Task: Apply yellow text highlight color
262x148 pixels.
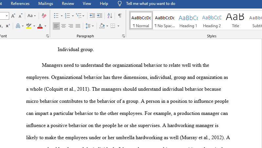Action: tap(29, 26)
